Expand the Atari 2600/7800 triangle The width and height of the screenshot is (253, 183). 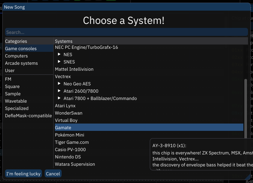[59, 91]
